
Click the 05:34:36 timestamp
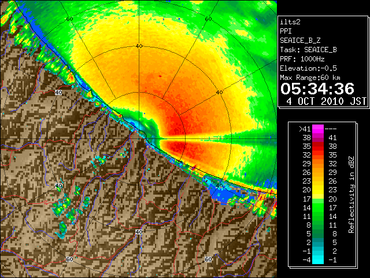click(317, 89)
